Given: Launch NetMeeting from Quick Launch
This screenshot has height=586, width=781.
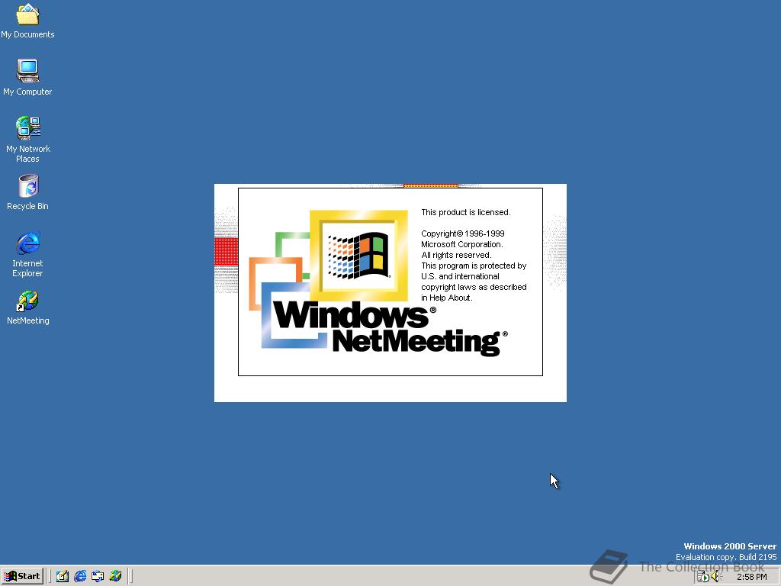Looking at the screenshot, I should click(116, 576).
